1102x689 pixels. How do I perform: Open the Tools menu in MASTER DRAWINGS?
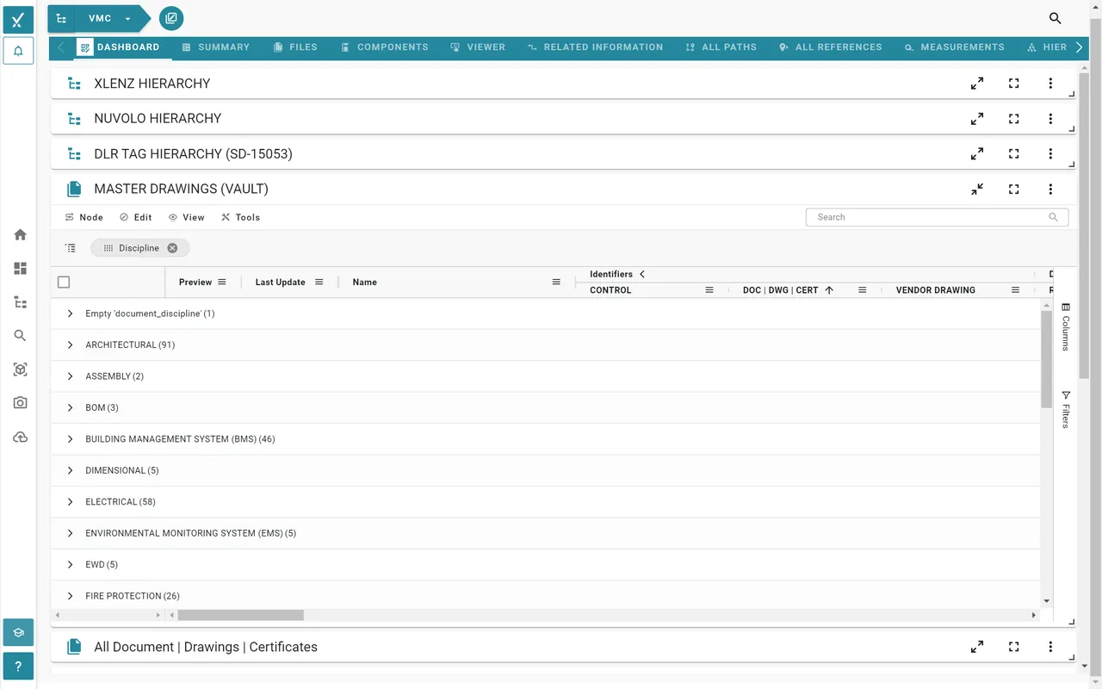[x=240, y=217]
